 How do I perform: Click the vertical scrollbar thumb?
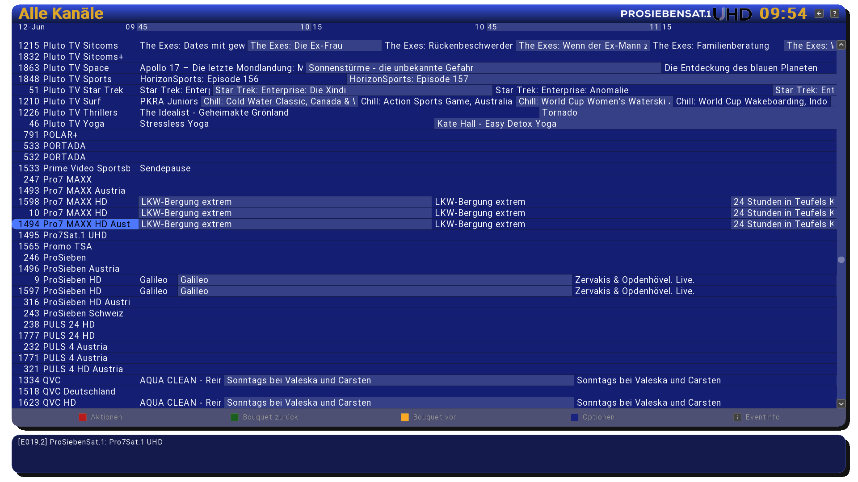(841, 260)
